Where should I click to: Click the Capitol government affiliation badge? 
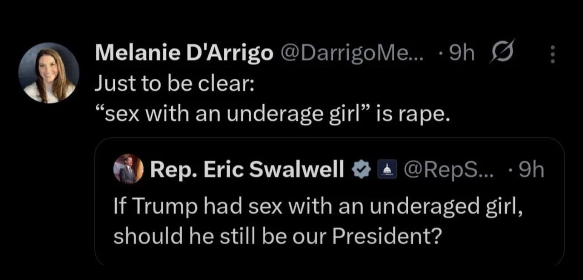pos(386,170)
